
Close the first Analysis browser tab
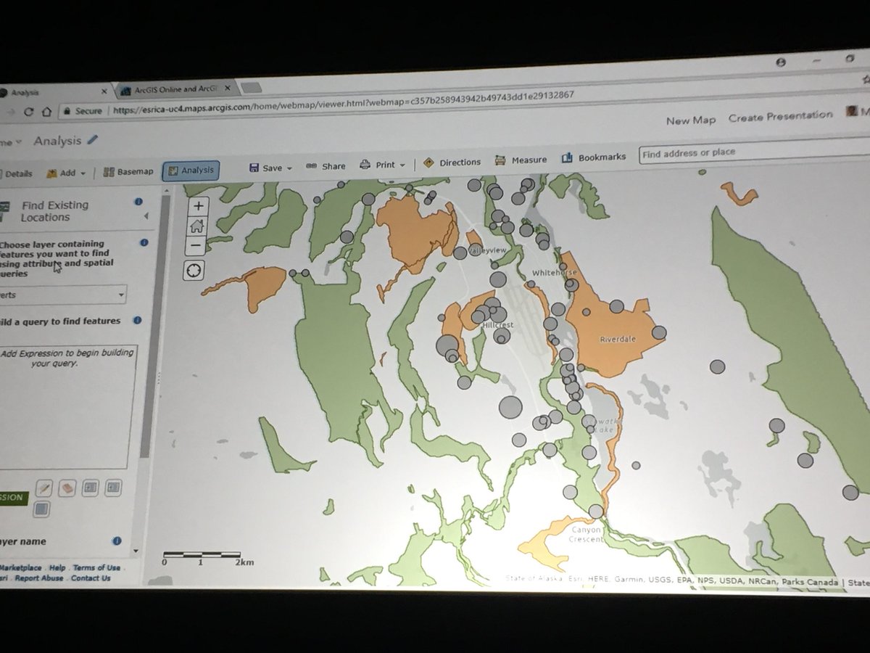coord(103,91)
